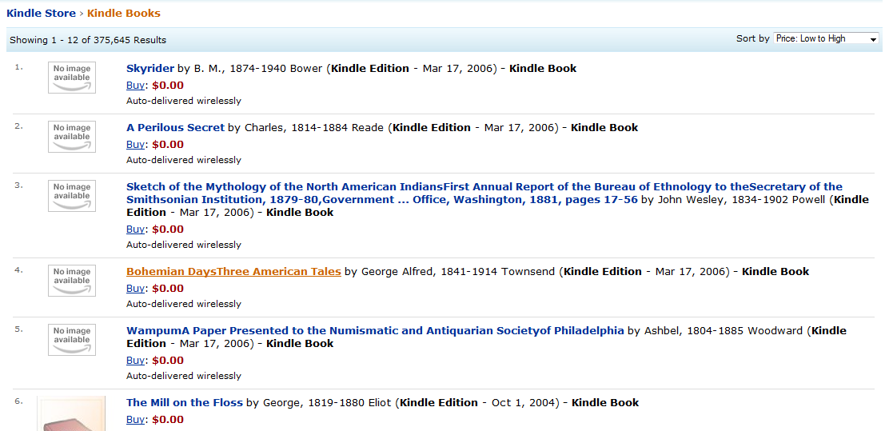Click A Perilous Secret's placeholder thumbnail
The width and height of the screenshot is (885, 431).
coord(72,137)
